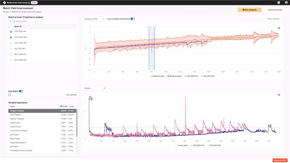Click the left selection range handle on plot

pyautogui.click(x=149, y=28)
